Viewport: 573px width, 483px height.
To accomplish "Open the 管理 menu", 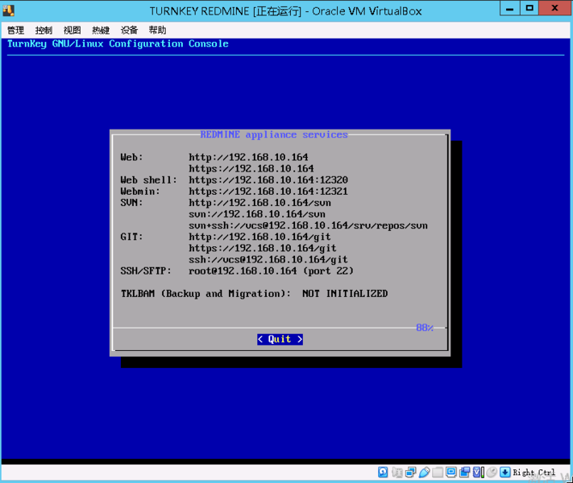I will 15,31.
